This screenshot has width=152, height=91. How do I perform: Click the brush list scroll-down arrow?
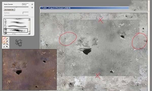(x=29, y=33)
